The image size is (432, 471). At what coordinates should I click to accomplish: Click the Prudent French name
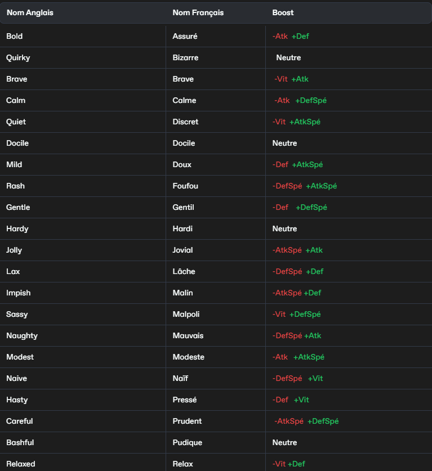click(187, 421)
